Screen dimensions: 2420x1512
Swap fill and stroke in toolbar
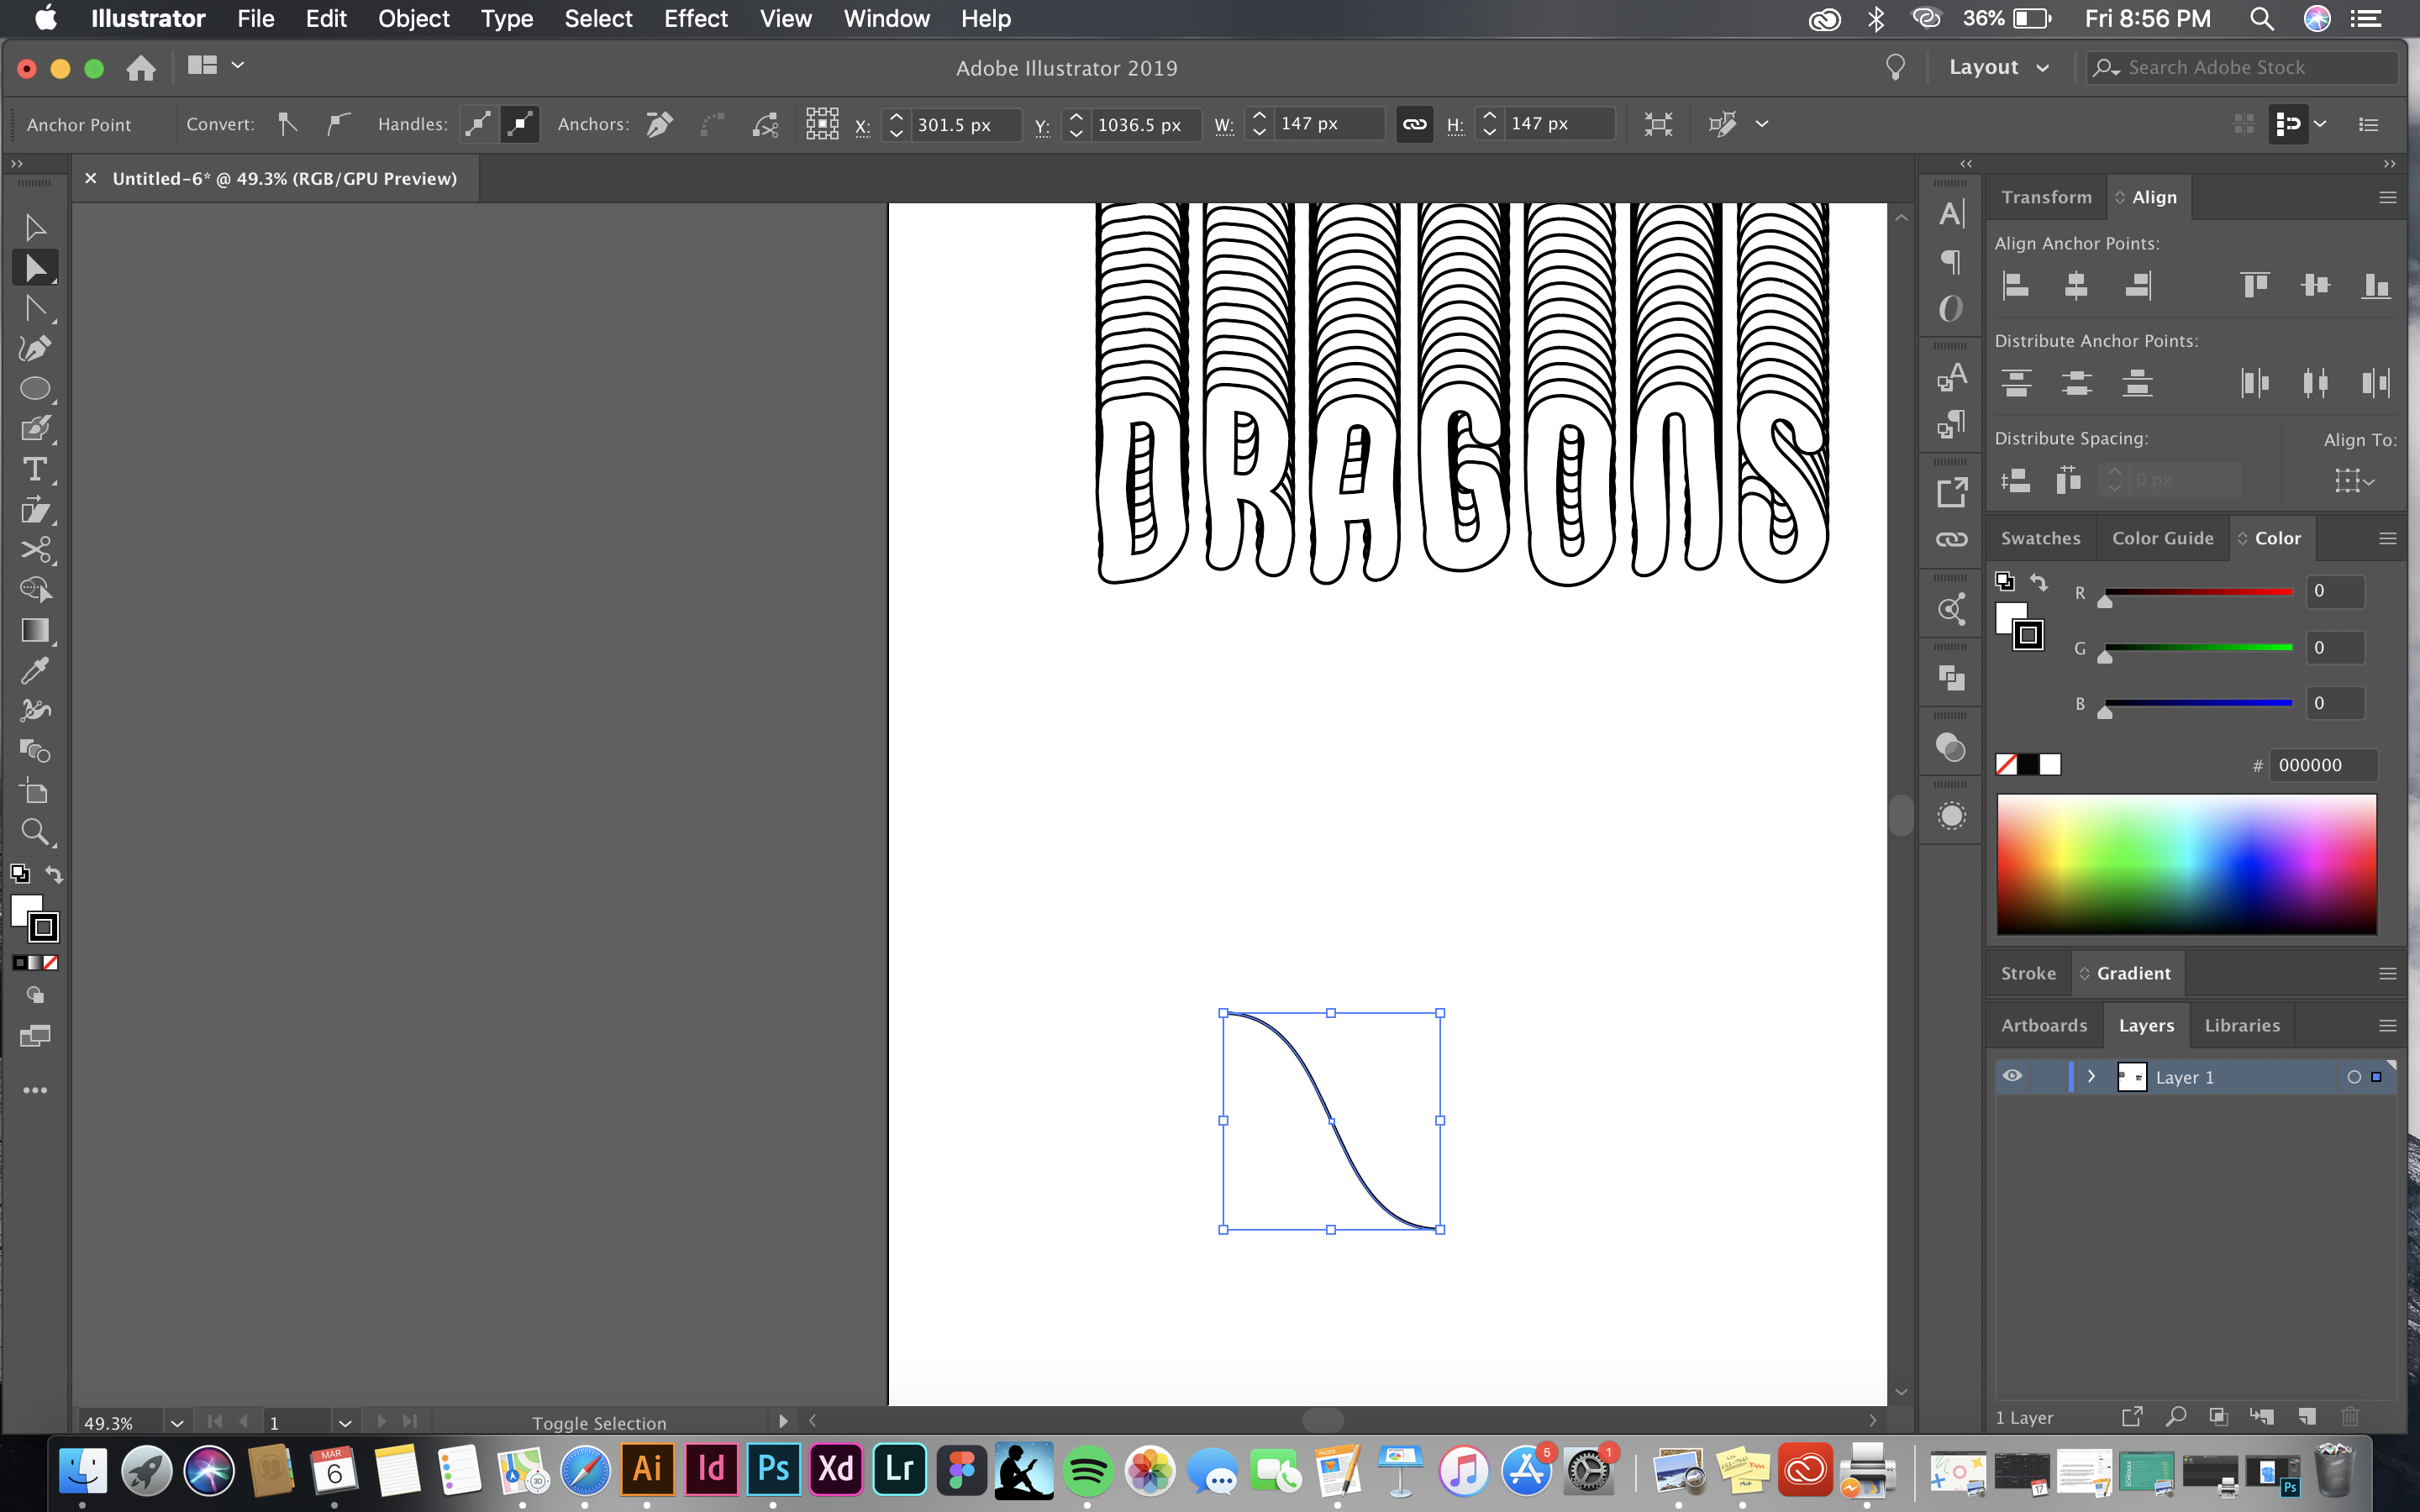[54, 874]
